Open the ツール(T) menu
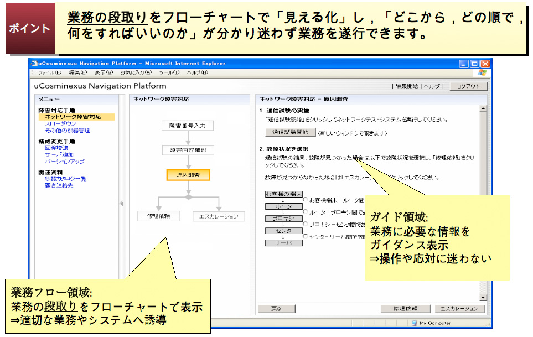The image size is (533, 337). [169, 72]
